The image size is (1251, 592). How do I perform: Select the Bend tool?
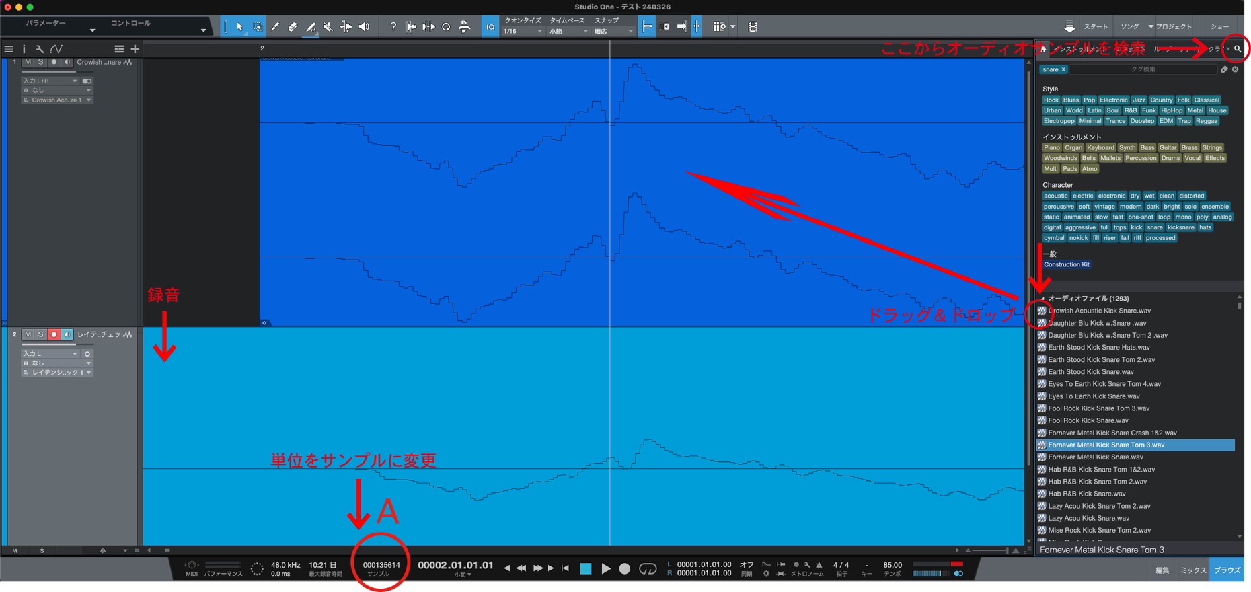tap(345, 27)
